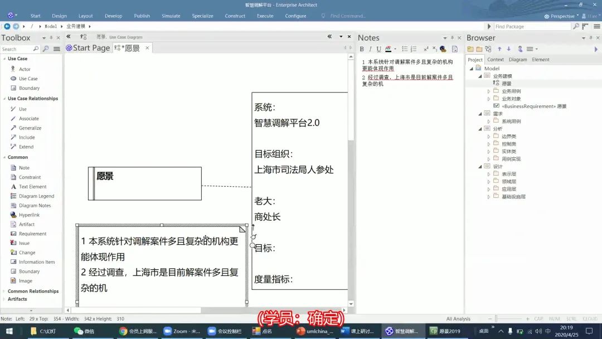Open the Design ribbon tab
The width and height of the screenshot is (602, 339).
point(59,16)
